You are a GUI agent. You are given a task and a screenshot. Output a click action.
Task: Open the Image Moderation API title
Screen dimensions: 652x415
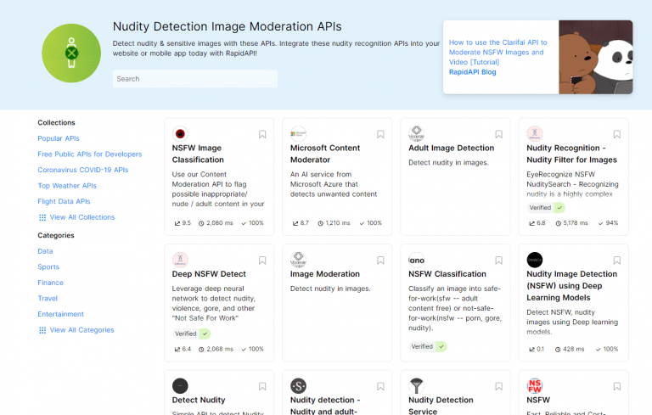click(325, 274)
